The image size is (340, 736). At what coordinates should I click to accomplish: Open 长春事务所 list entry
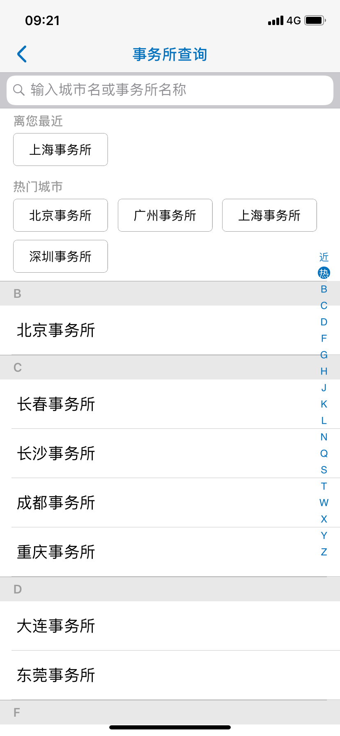[x=156, y=404]
